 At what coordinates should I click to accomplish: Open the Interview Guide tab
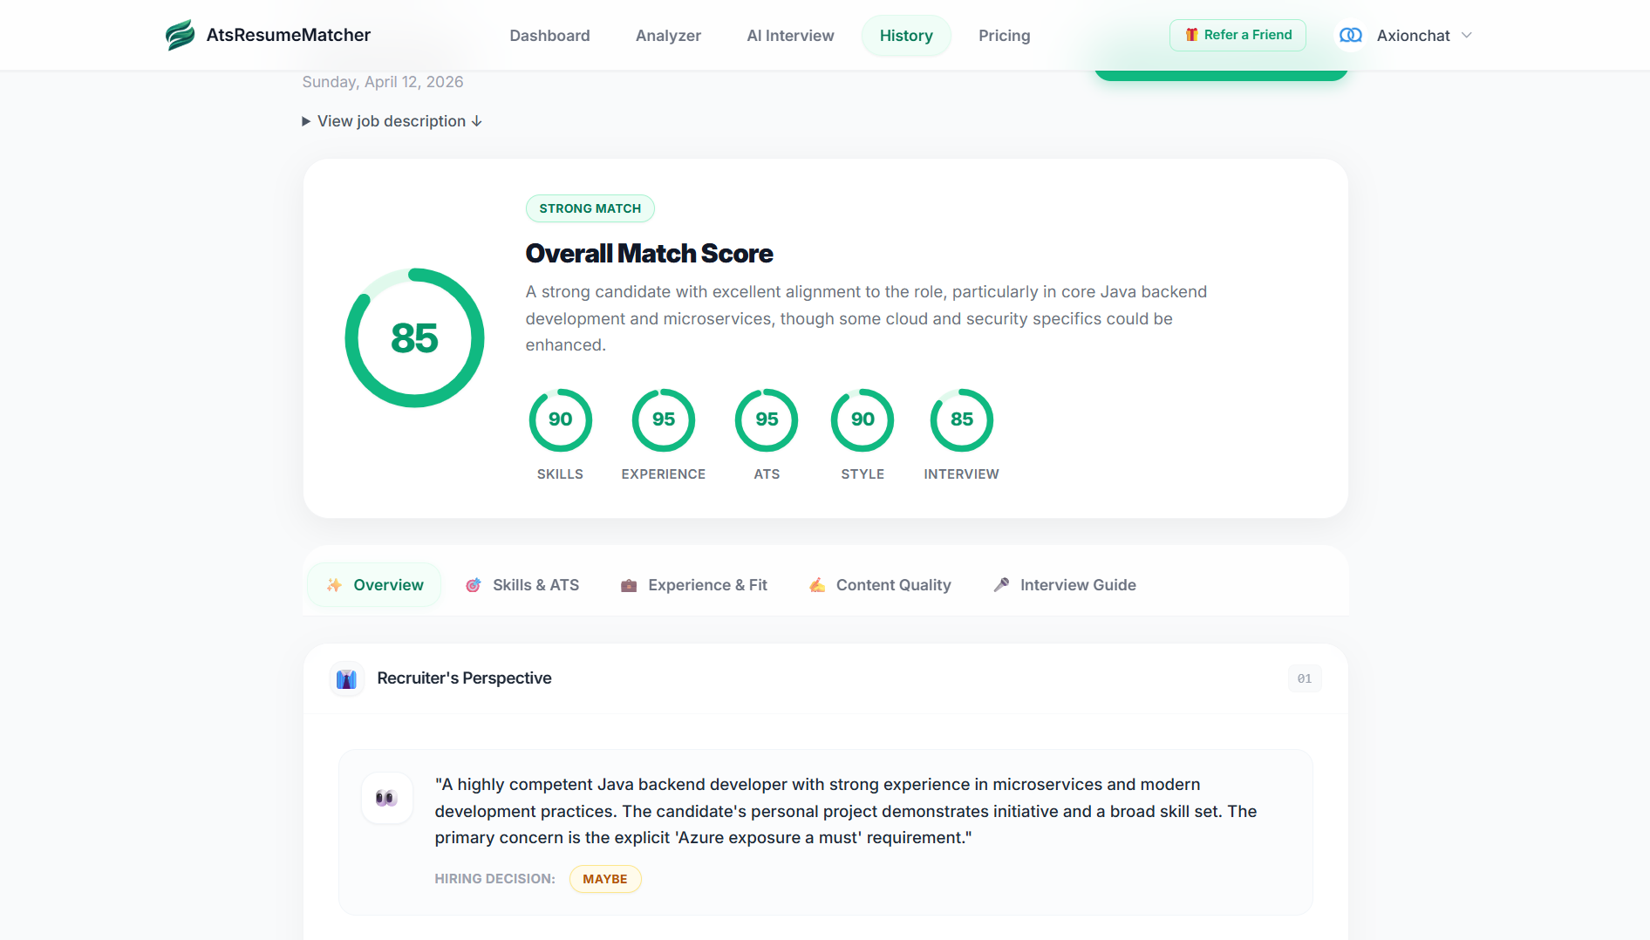pyautogui.click(x=1065, y=585)
